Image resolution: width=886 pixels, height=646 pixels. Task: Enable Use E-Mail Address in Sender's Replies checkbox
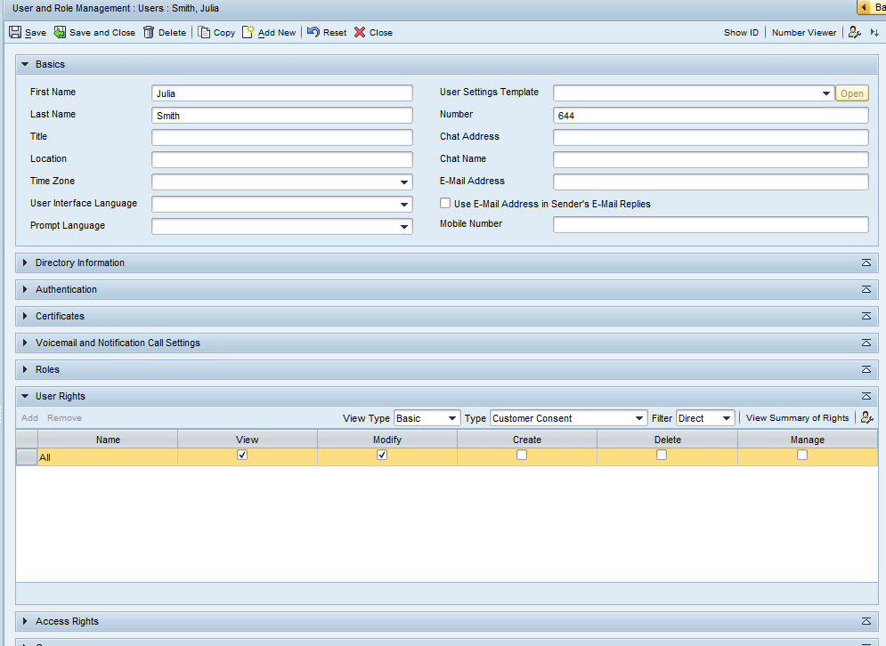click(445, 204)
